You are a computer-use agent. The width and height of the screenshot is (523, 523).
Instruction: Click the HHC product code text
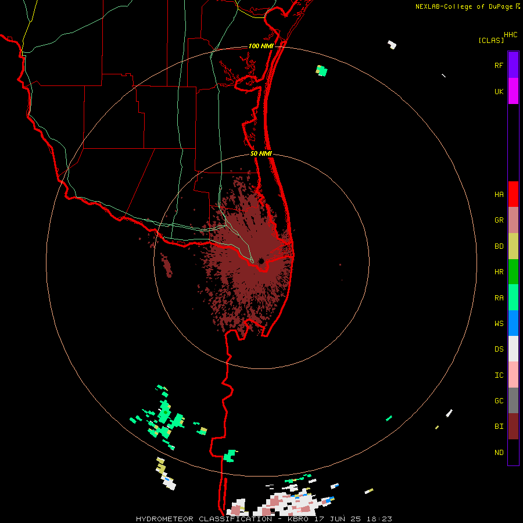510,35
